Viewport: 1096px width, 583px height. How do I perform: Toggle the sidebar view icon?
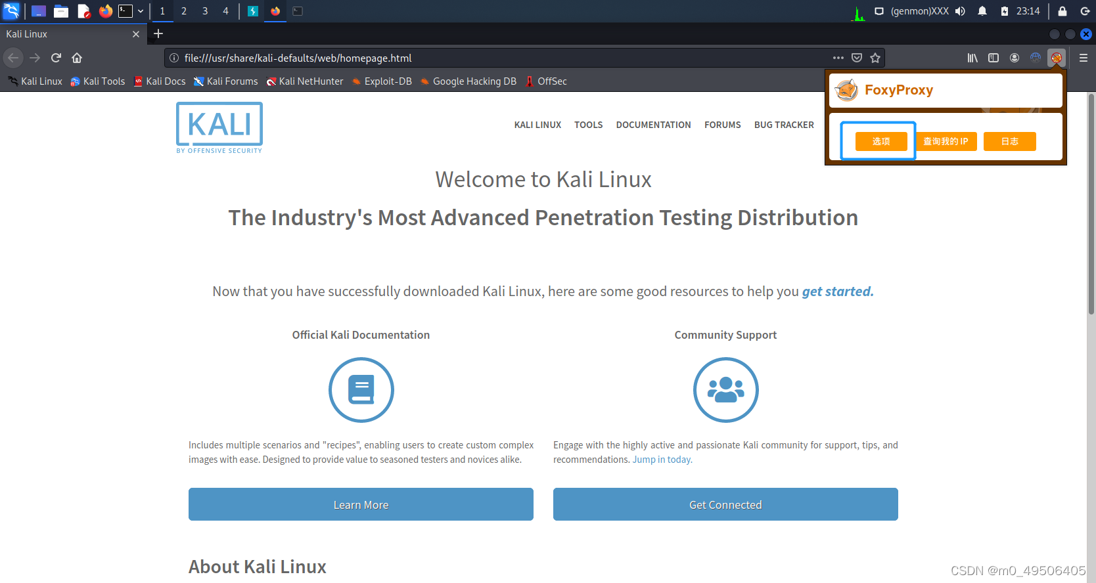coord(993,58)
